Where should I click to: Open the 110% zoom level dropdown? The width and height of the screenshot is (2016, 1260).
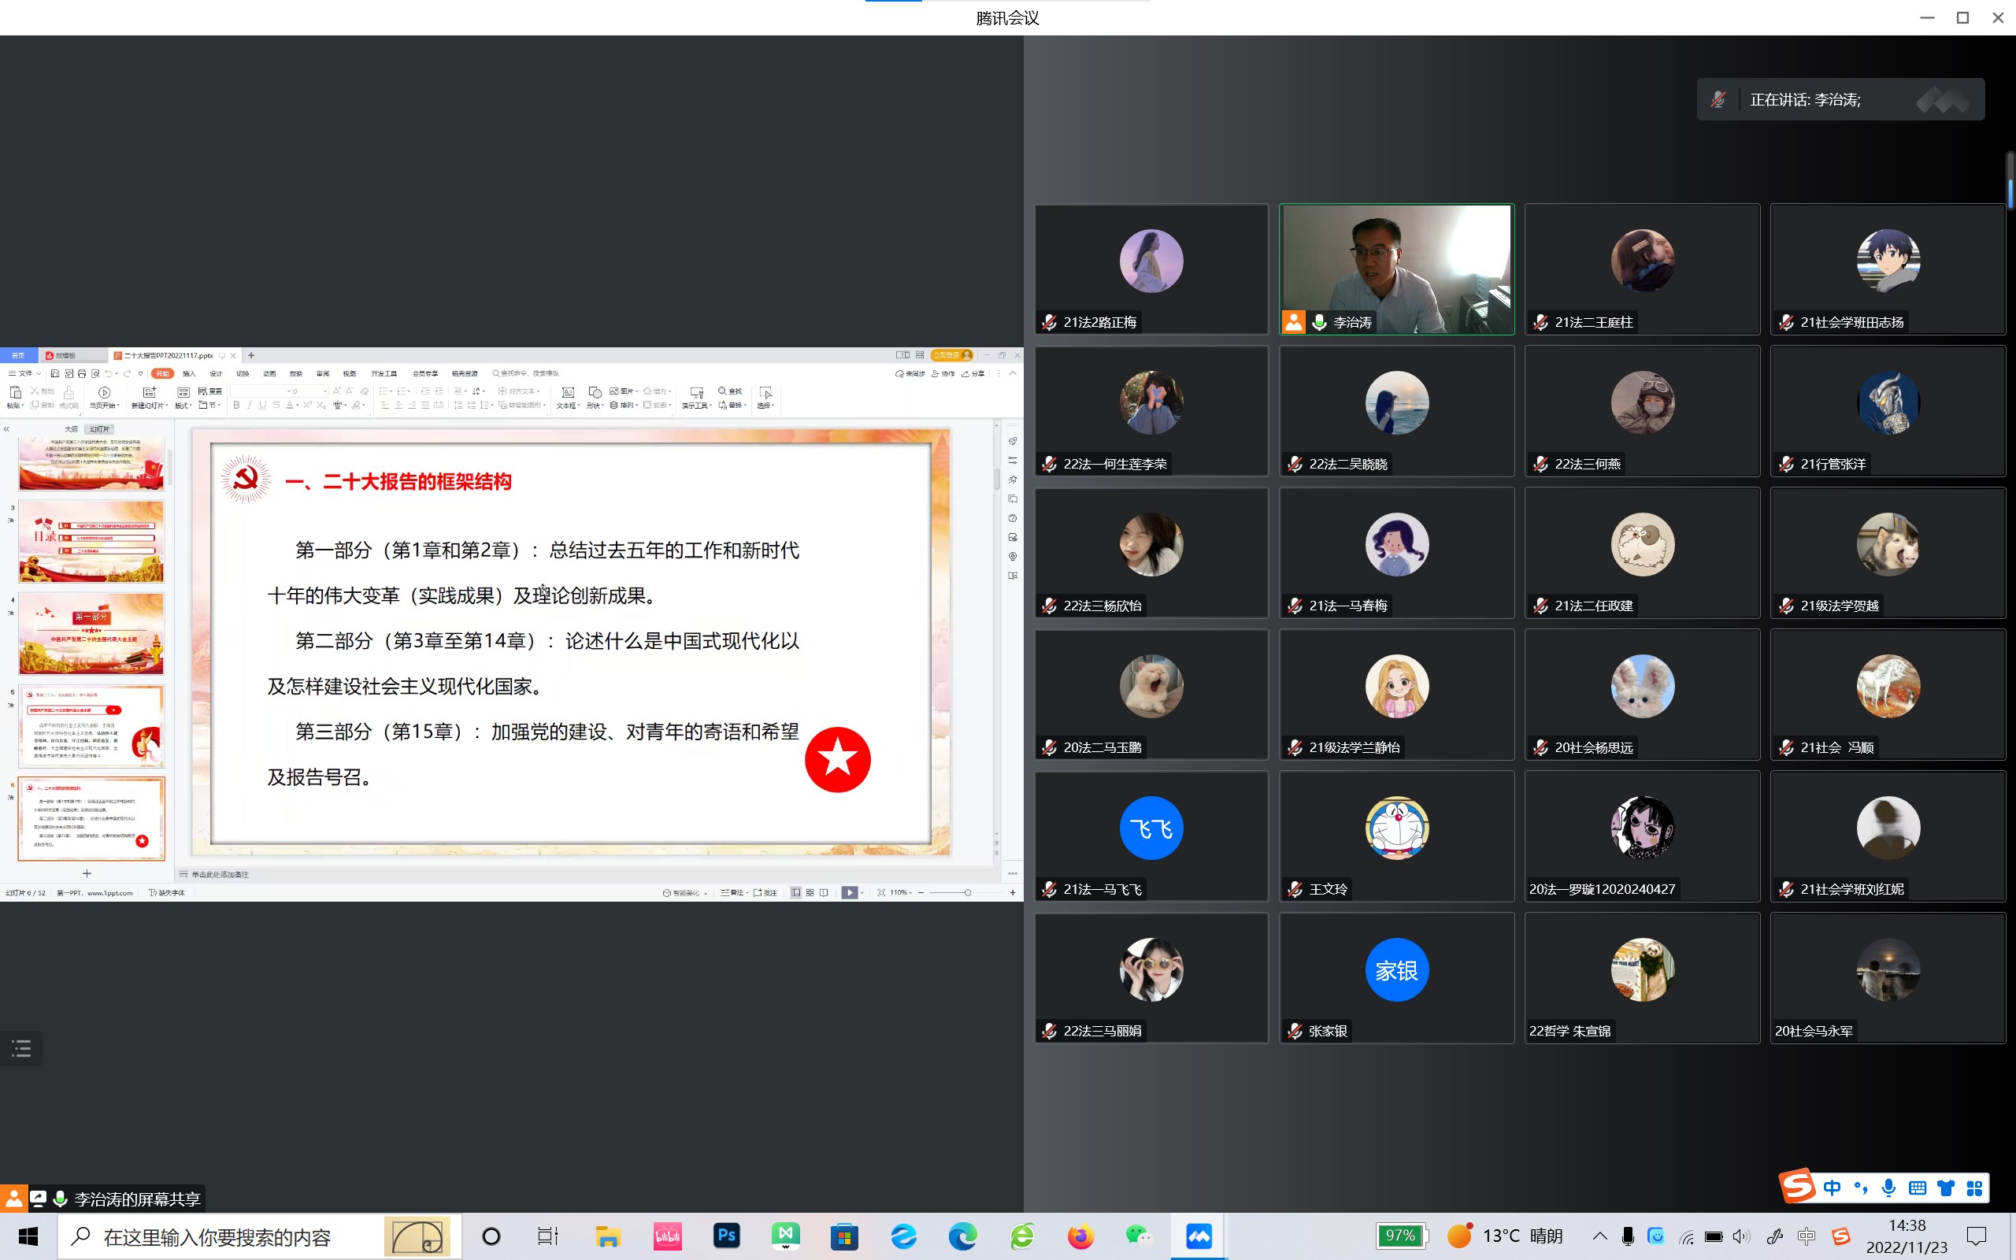click(x=901, y=892)
